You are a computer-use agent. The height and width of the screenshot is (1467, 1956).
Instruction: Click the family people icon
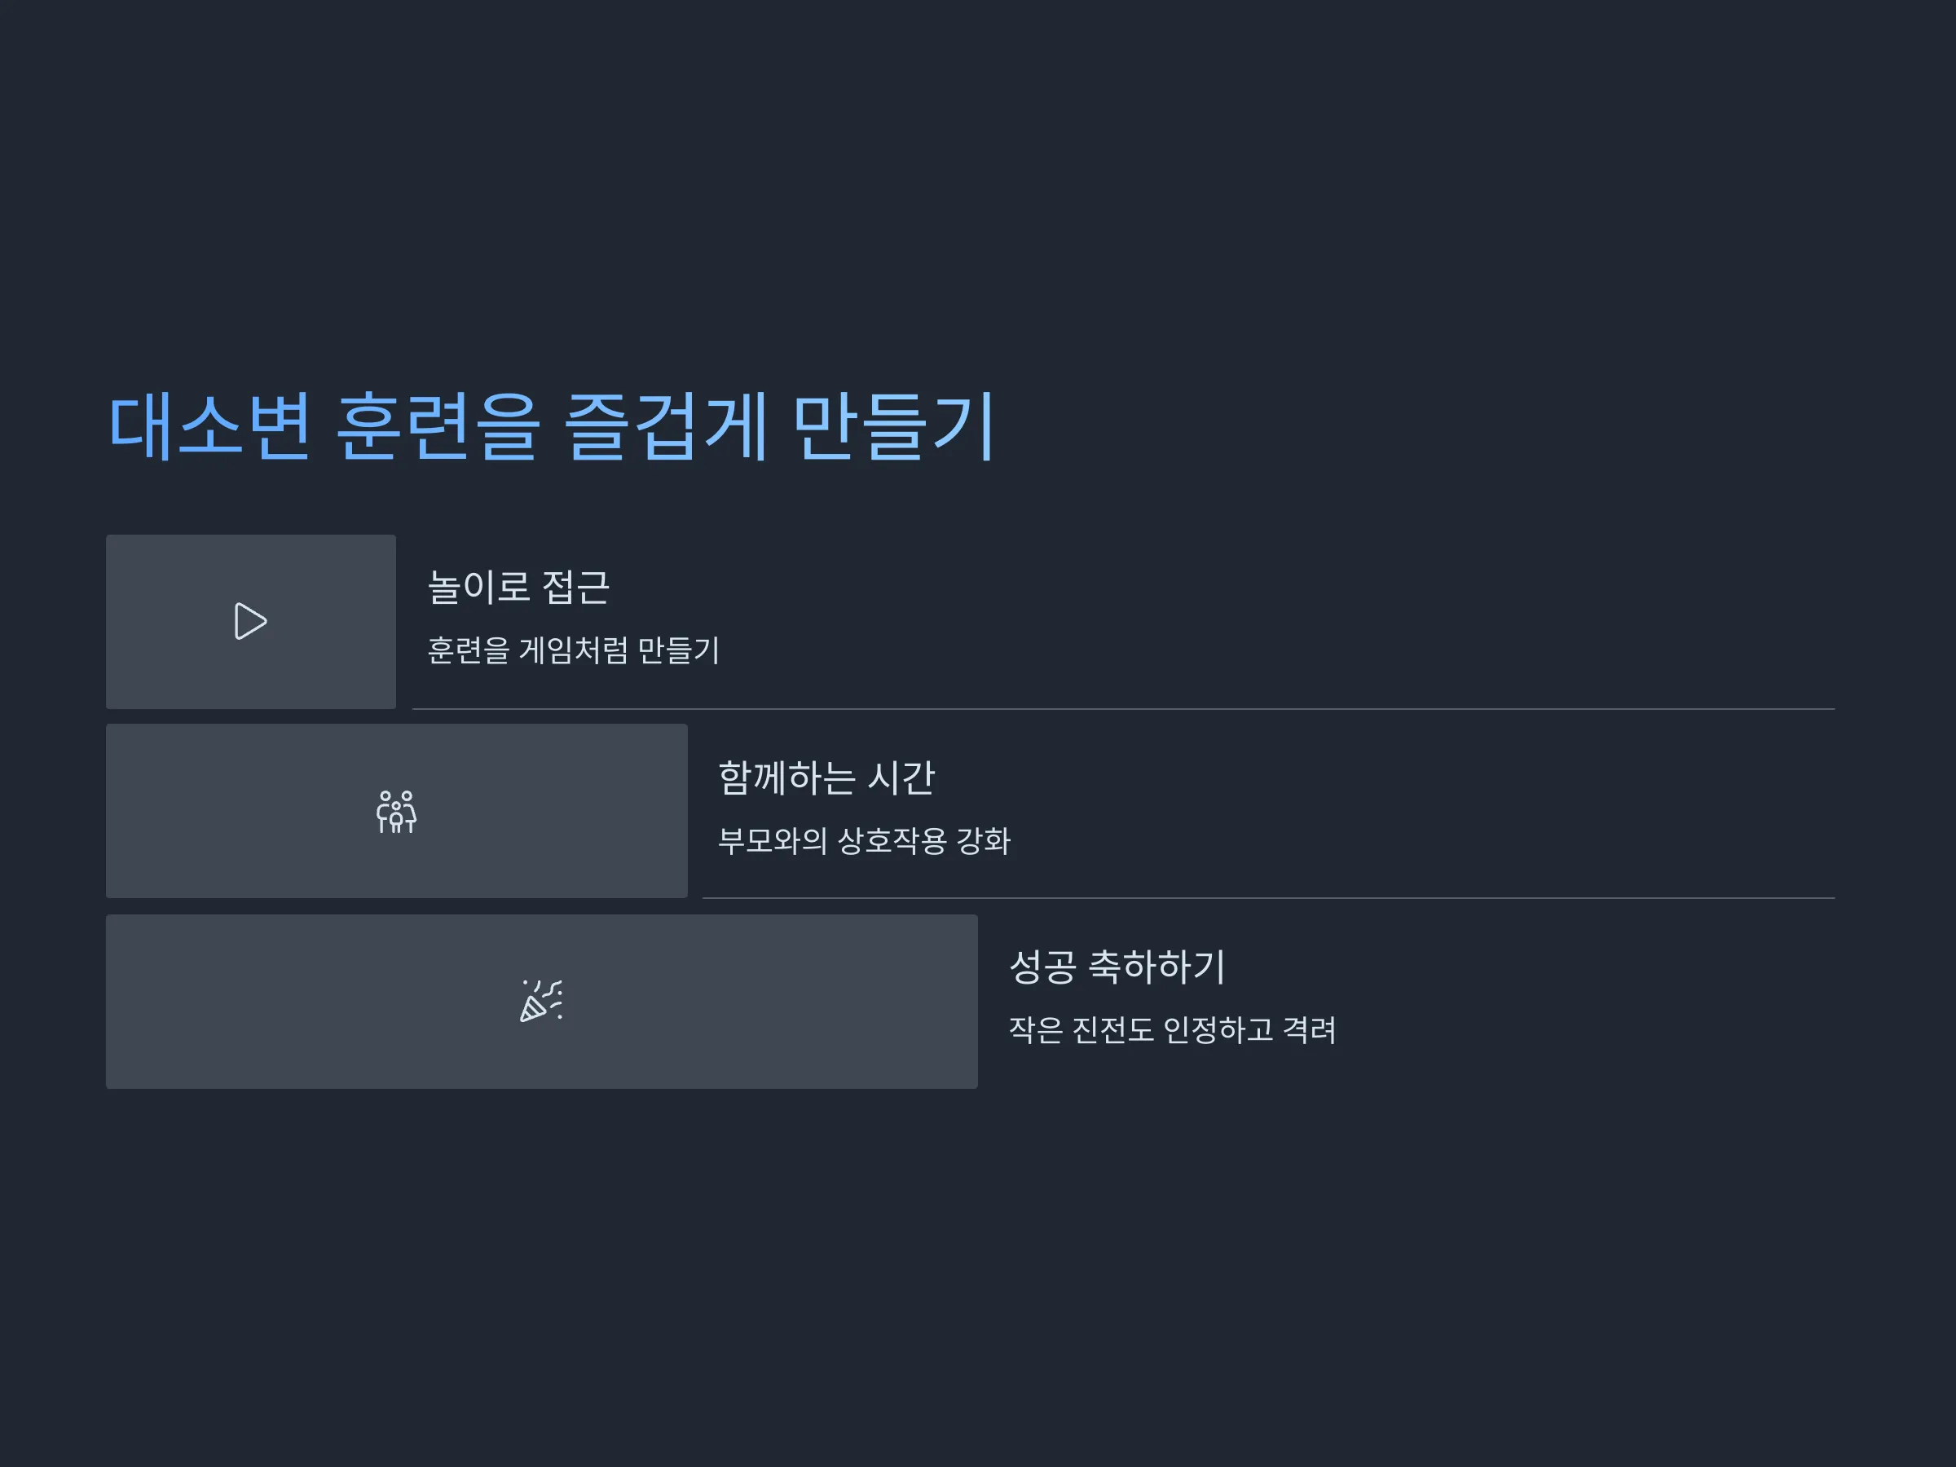point(396,812)
